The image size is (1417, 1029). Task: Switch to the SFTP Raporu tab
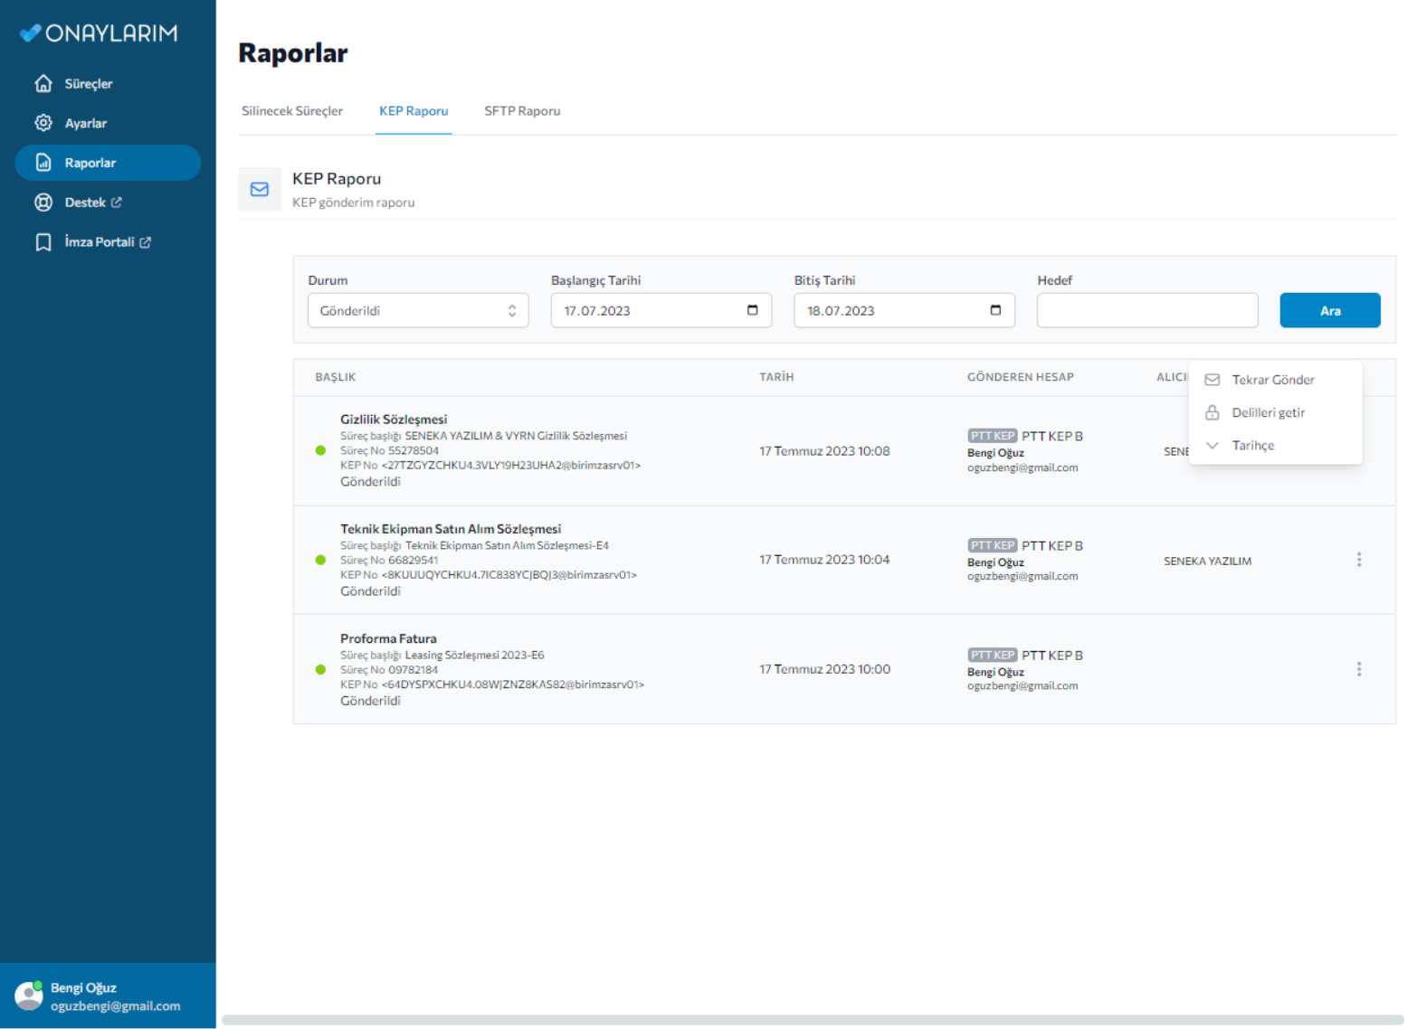tap(522, 111)
